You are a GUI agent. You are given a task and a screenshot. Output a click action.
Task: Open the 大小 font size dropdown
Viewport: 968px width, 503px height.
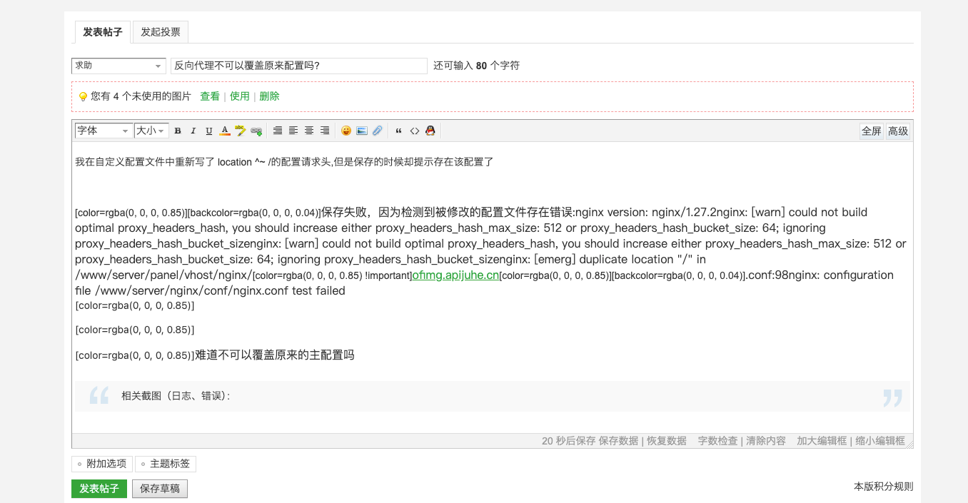point(151,131)
